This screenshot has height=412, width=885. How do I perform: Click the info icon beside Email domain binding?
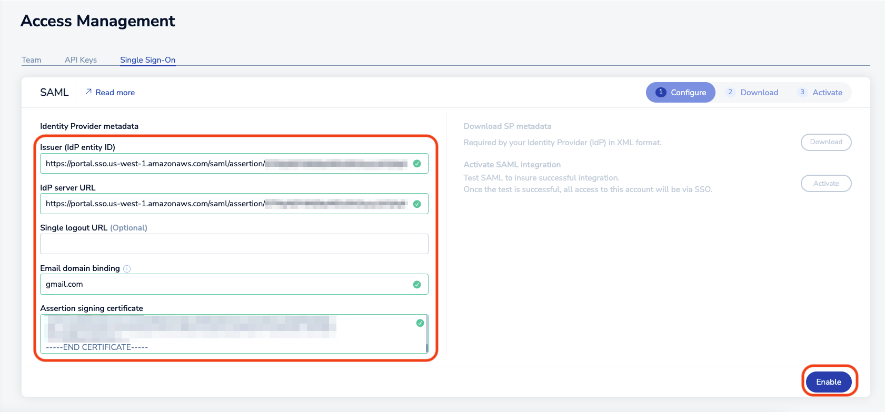click(x=127, y=269)
